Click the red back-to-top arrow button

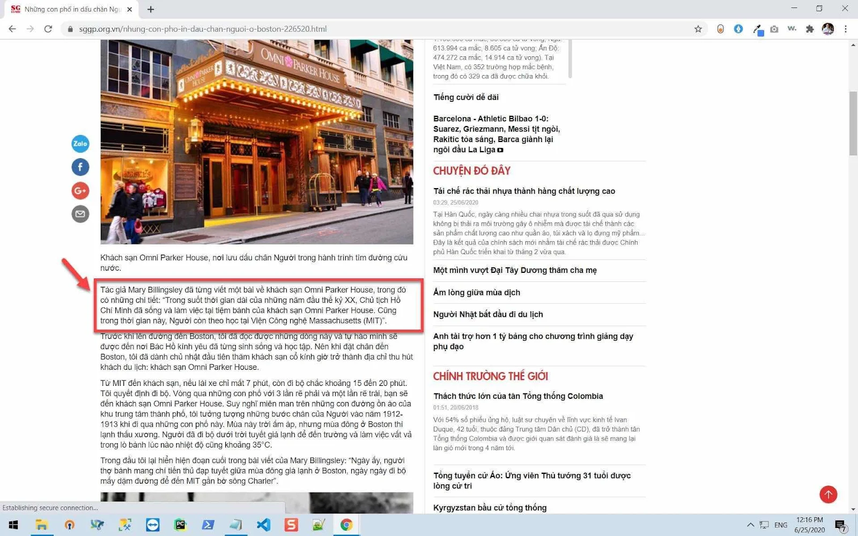(x=829, y=494)
